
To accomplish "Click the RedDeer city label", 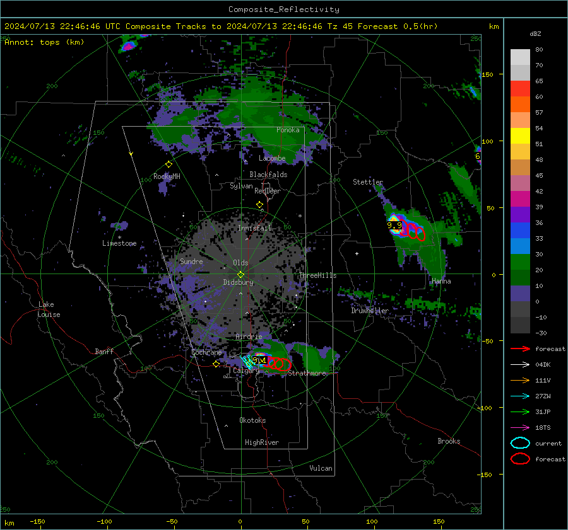I will [x=268, y=191].
